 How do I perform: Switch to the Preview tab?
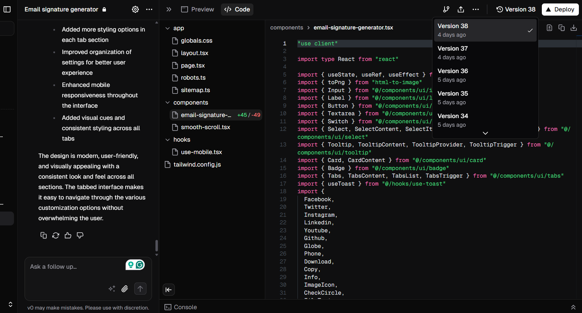coord(198,9)
